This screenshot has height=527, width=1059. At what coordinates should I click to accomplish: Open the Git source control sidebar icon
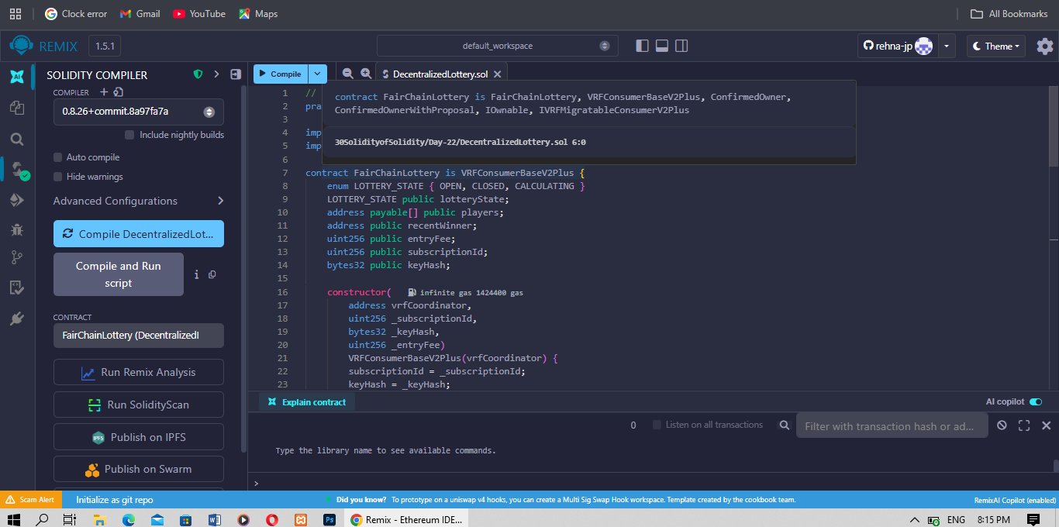16,258
